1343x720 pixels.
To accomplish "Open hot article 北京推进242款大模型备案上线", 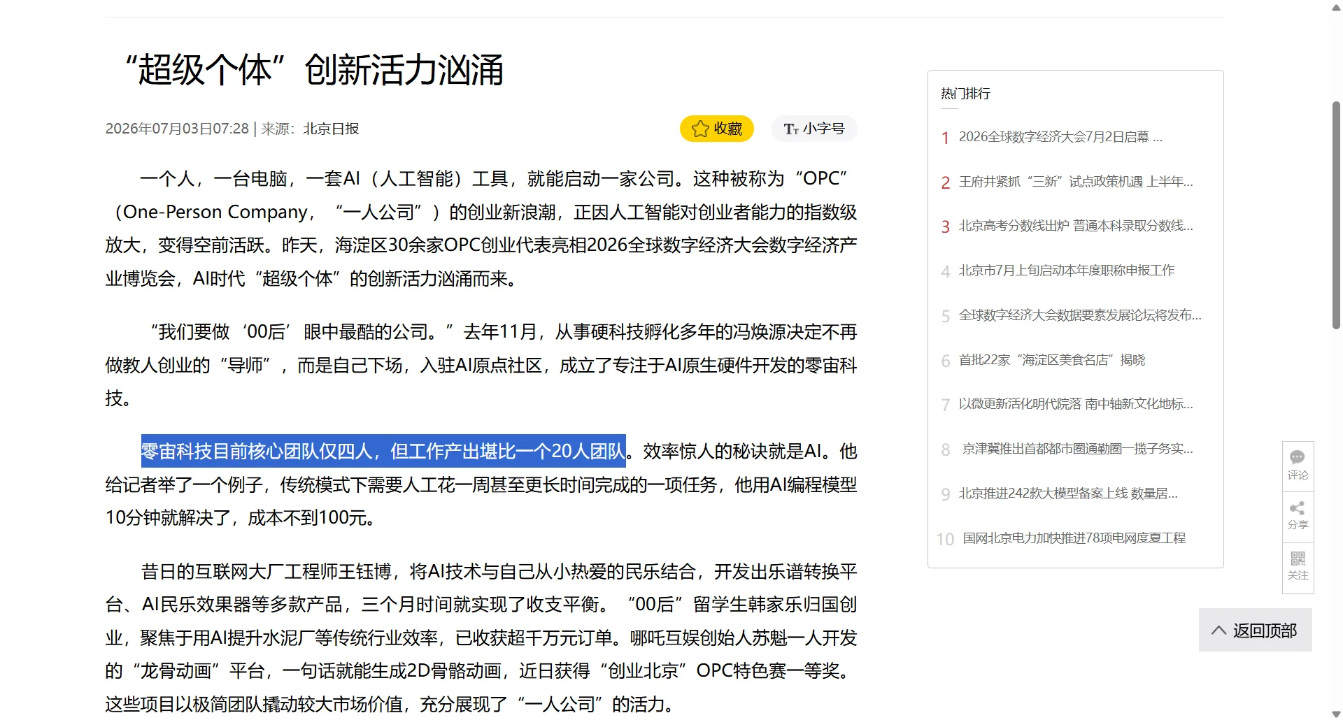I will pos(1068,494).
